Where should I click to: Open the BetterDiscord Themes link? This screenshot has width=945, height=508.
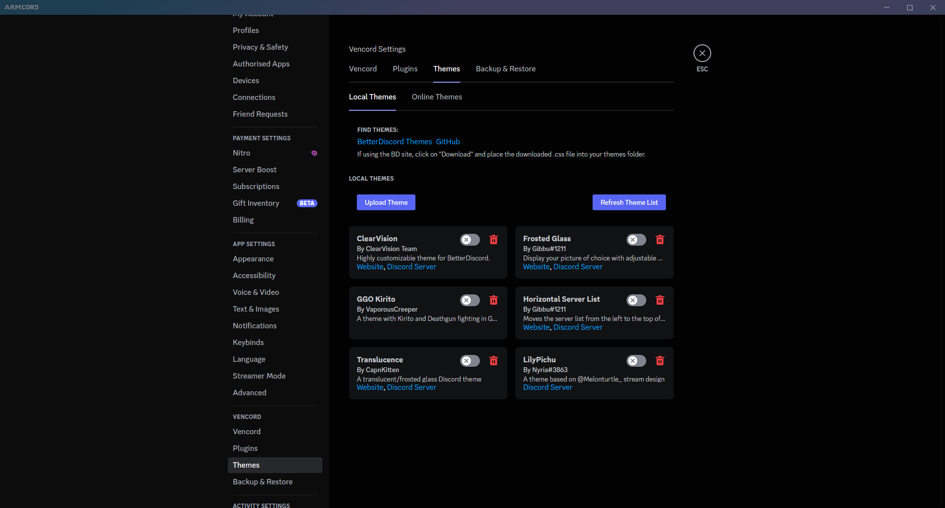click(x=395, y=142)
